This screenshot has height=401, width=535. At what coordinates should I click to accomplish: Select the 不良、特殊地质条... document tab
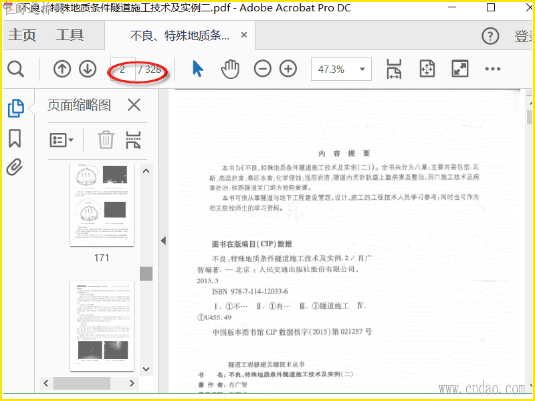(x=180, y=35)
